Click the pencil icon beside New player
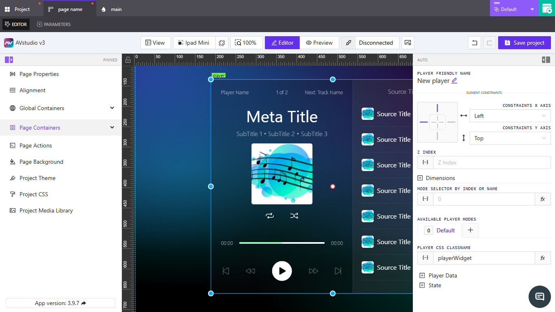The width and height of the screenshot is (555, 312). point(454,80)
